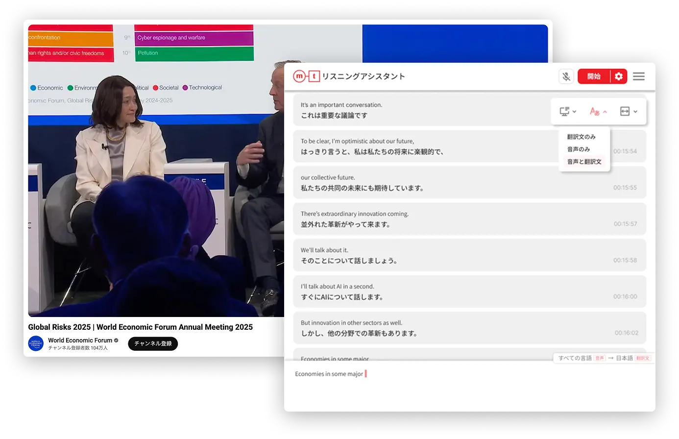Select 翻訳文のみ from the menu
The height and width of the screenshot is (439, 679).
point(582,137)
